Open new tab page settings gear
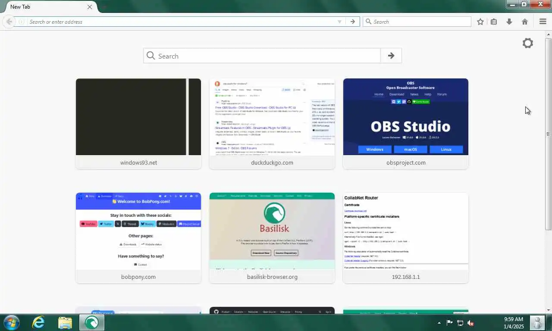The image size is (552, 331). pos(528,43)
